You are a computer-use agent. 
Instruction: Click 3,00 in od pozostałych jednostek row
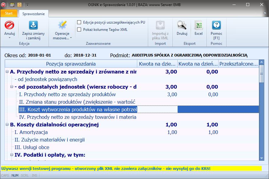(x=171, y=87)
